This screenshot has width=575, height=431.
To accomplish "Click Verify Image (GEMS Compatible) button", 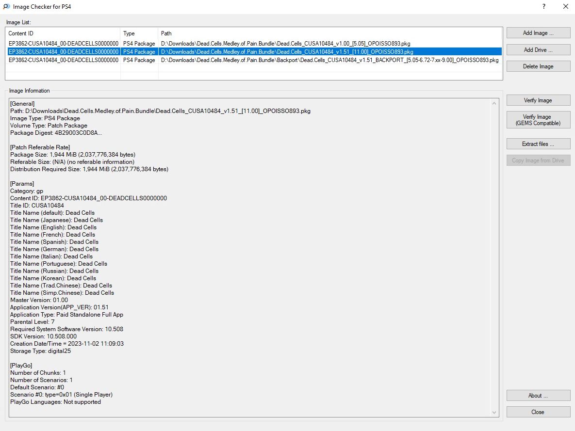I will (x=538, y=120).
